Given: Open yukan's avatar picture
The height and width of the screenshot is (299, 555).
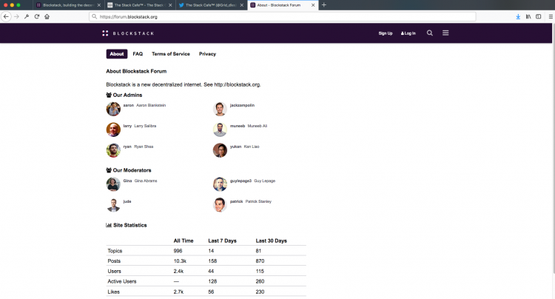Looking at the screenshot, I should (220, 150).
